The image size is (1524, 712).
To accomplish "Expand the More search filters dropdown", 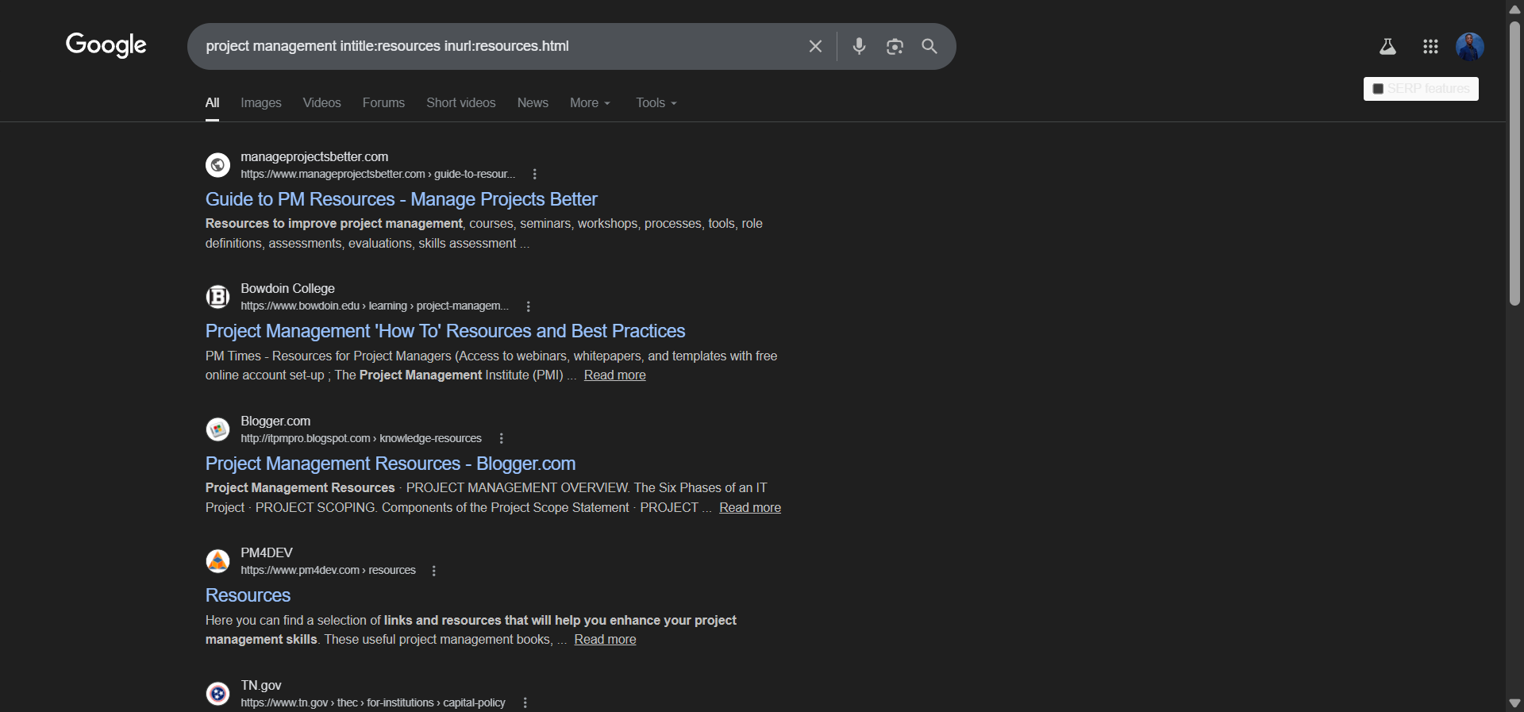I will 590,103.
